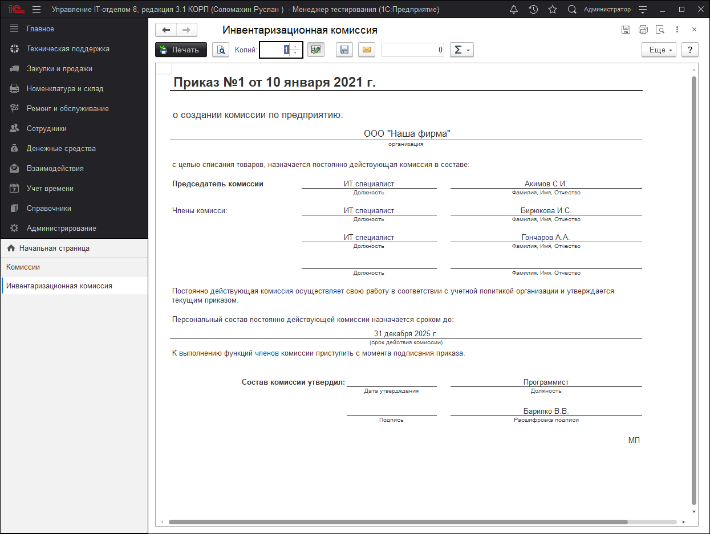
Task: Toggle the edit mode button in toolbar
Action: [x=315, y=50]
